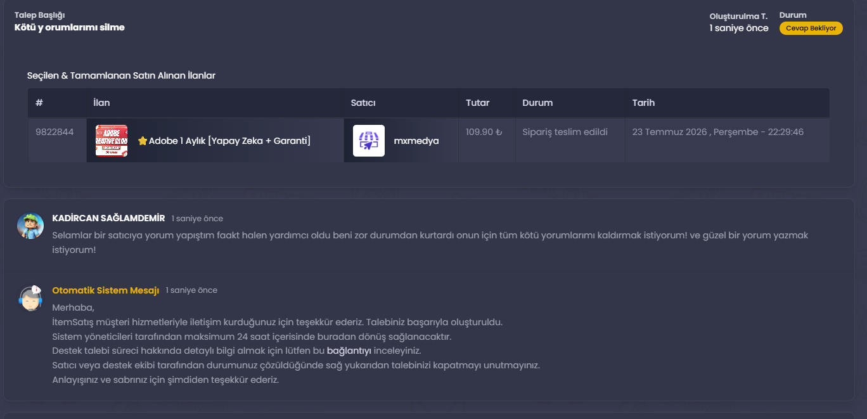Click the star icon before Adobe title
867x419 pixels.
pyautogui.click(x=143, y=141)
